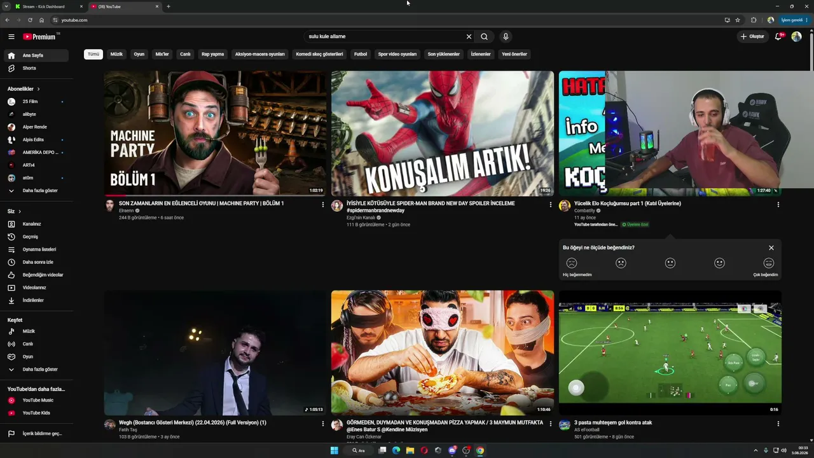Play the Spider-Man 'Konuşalım Artık' thumbnail
Viewport: 814px width, 458px height.
tap(443, 133)
